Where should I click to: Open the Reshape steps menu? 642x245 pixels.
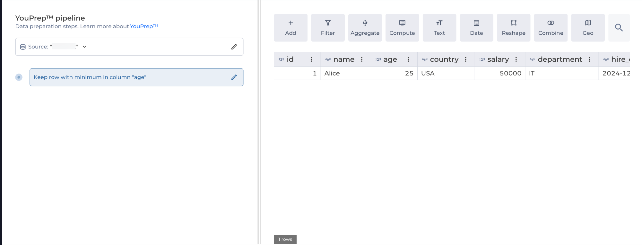coord(514,28)
